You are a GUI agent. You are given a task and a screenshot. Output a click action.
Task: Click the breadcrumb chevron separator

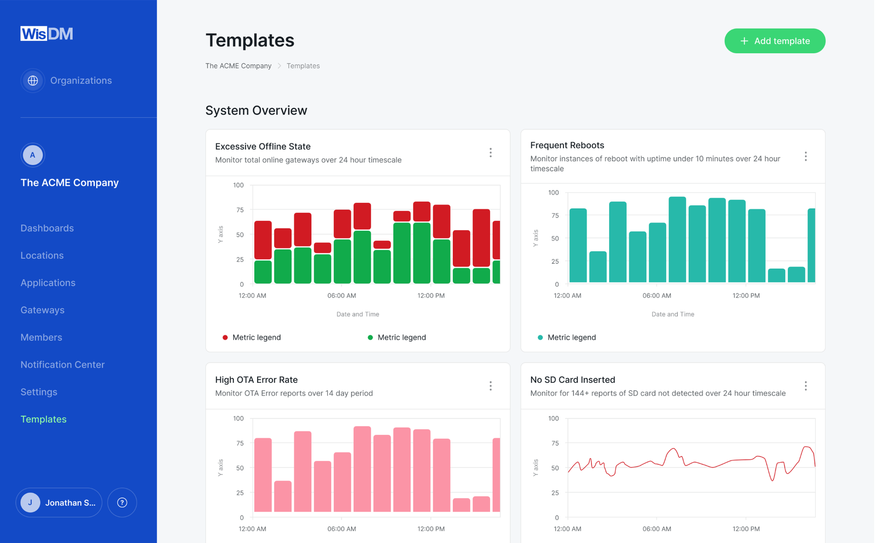tap(279, 66)
